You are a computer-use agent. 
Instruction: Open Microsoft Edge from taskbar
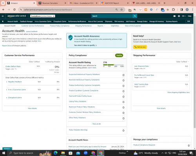click(x=56, y=153)
